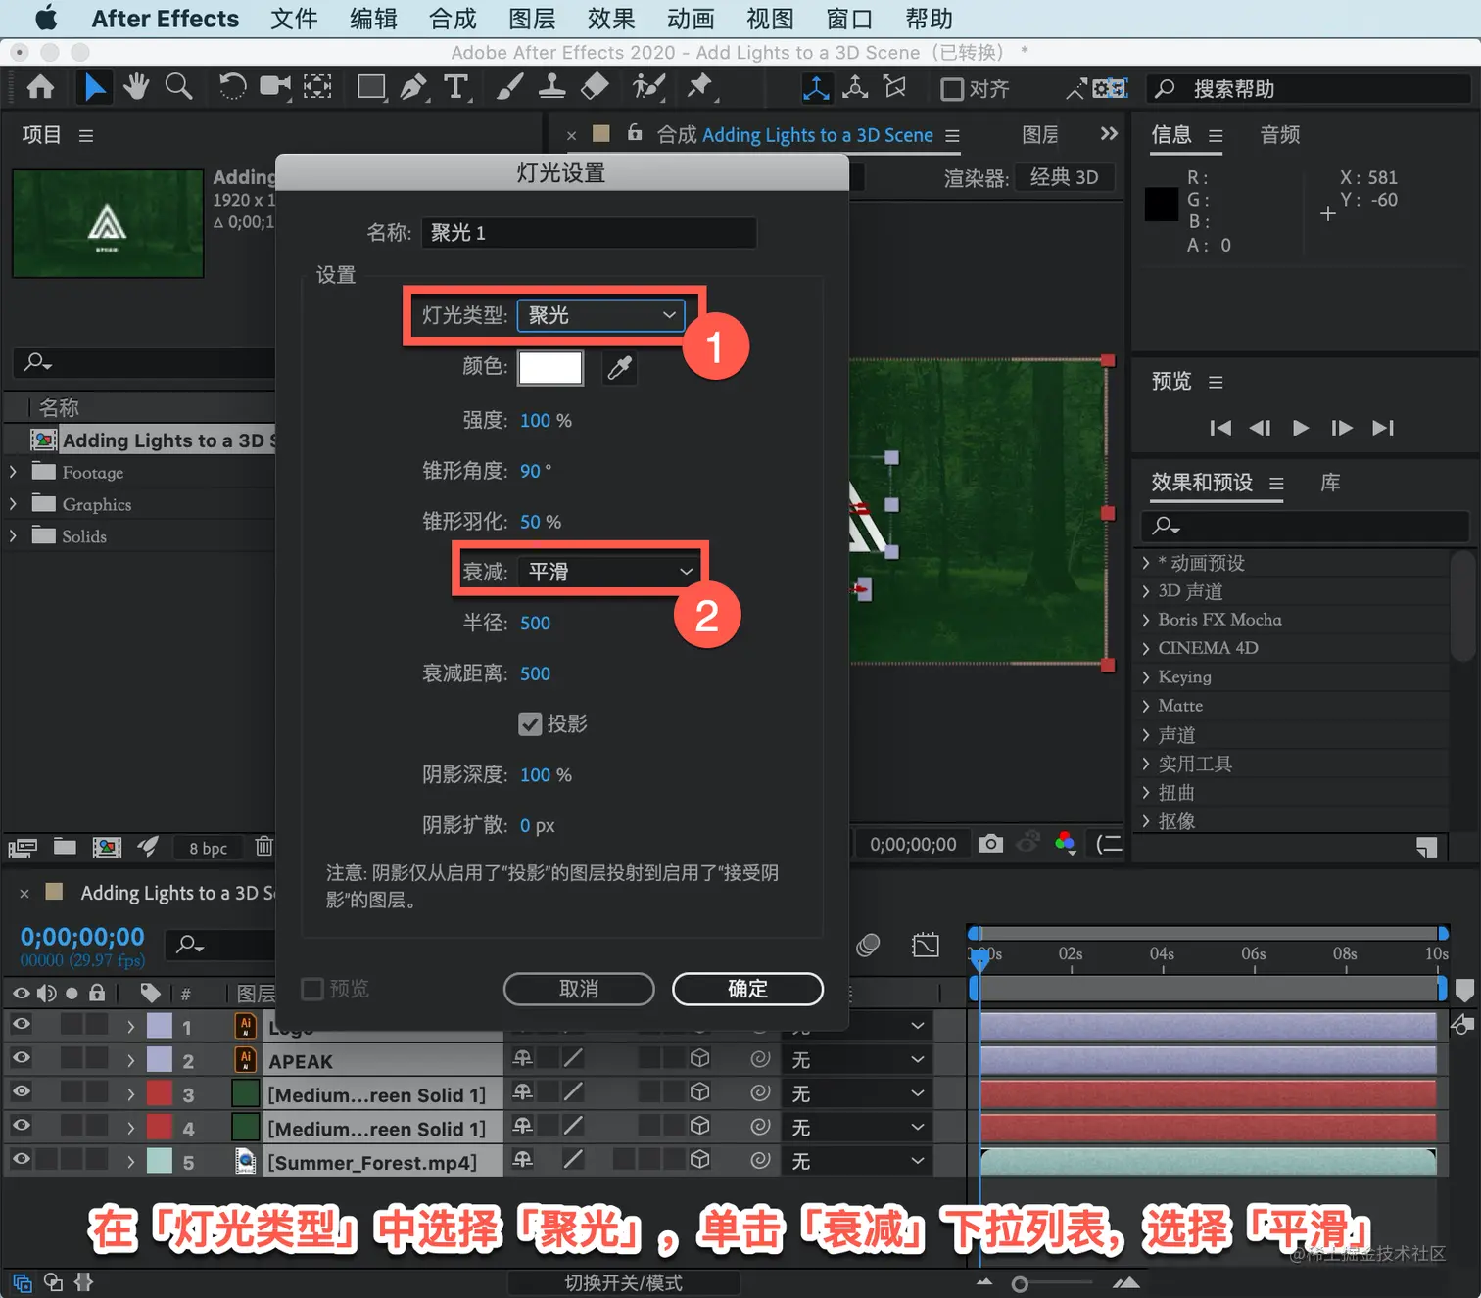
Task: Click the 确定 button
Action: [x=747, y=989]
